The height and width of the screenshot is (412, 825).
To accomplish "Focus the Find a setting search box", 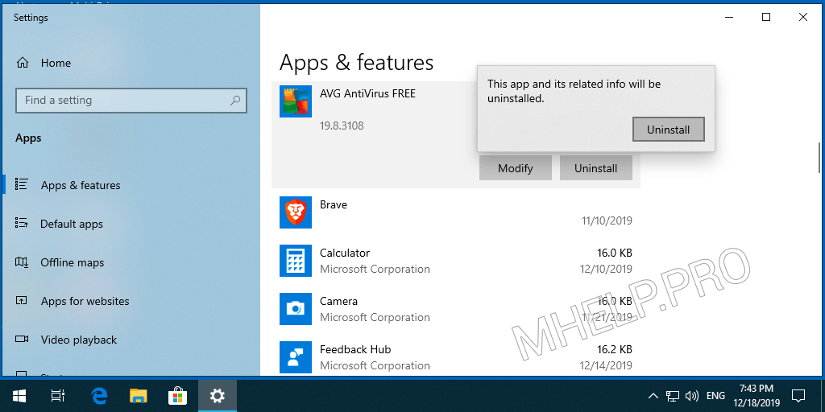I will (x=131, y=101).
